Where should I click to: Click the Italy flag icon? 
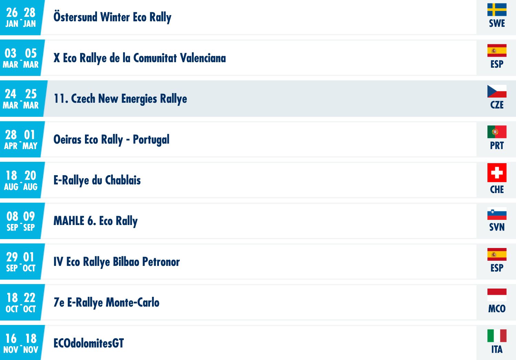[x=497, y=336]
